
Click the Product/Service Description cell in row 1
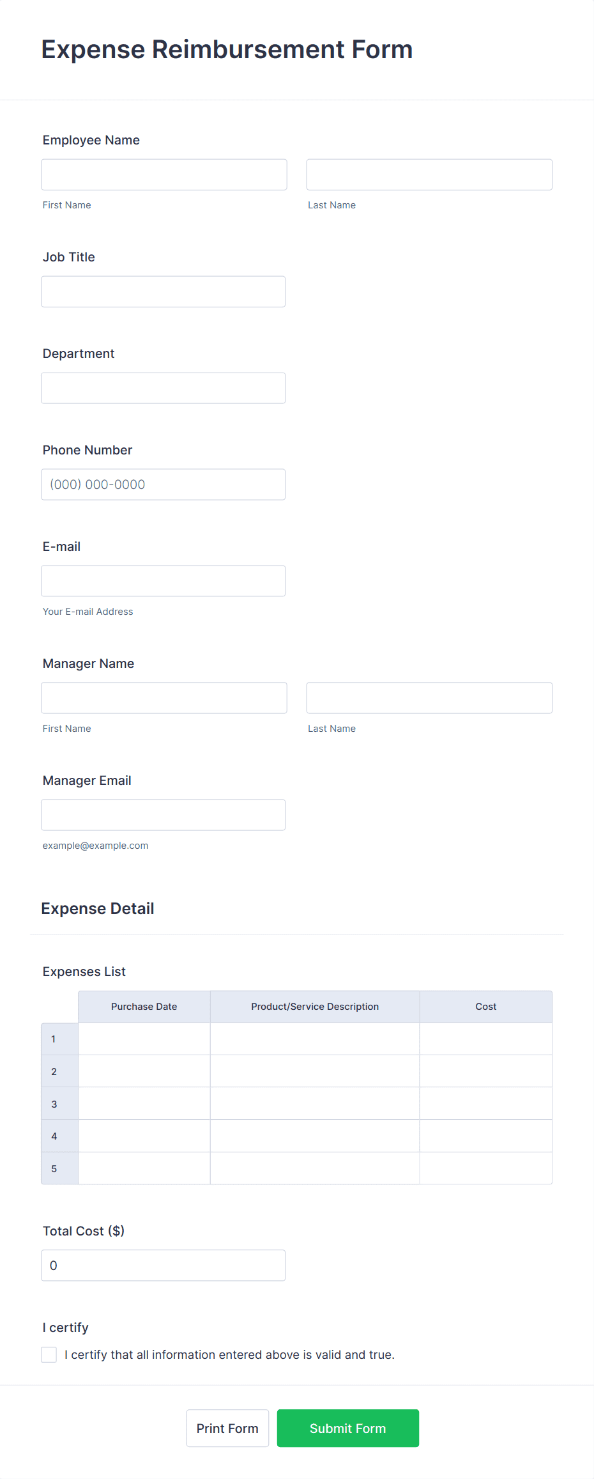click(314, 1039)
